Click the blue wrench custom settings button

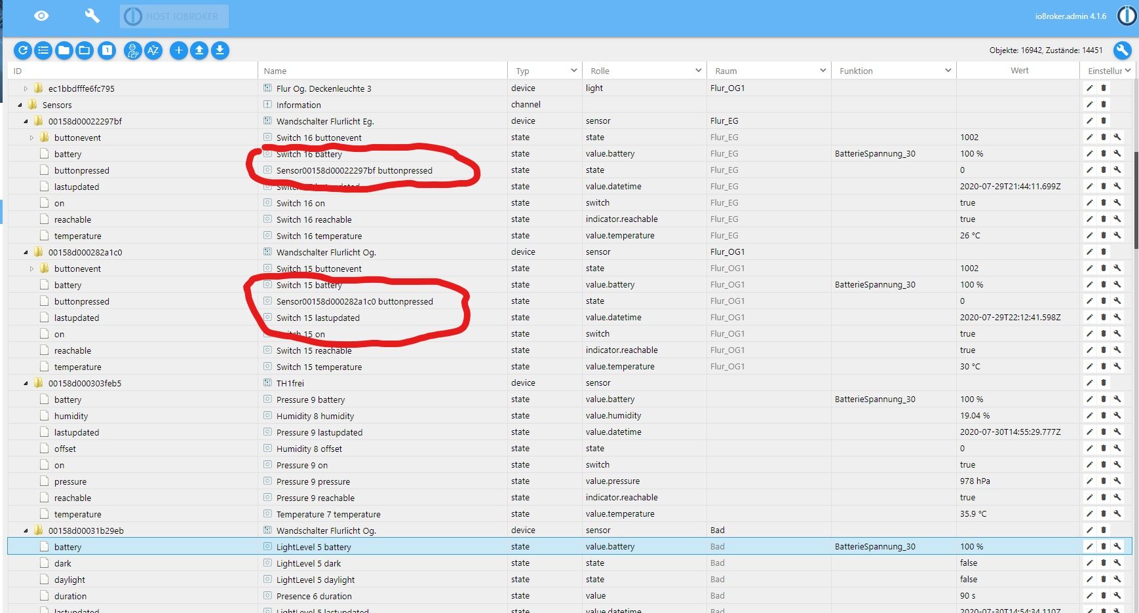pos(1122,50)
